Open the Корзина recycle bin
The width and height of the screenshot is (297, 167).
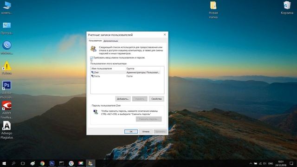pos(287,7)
